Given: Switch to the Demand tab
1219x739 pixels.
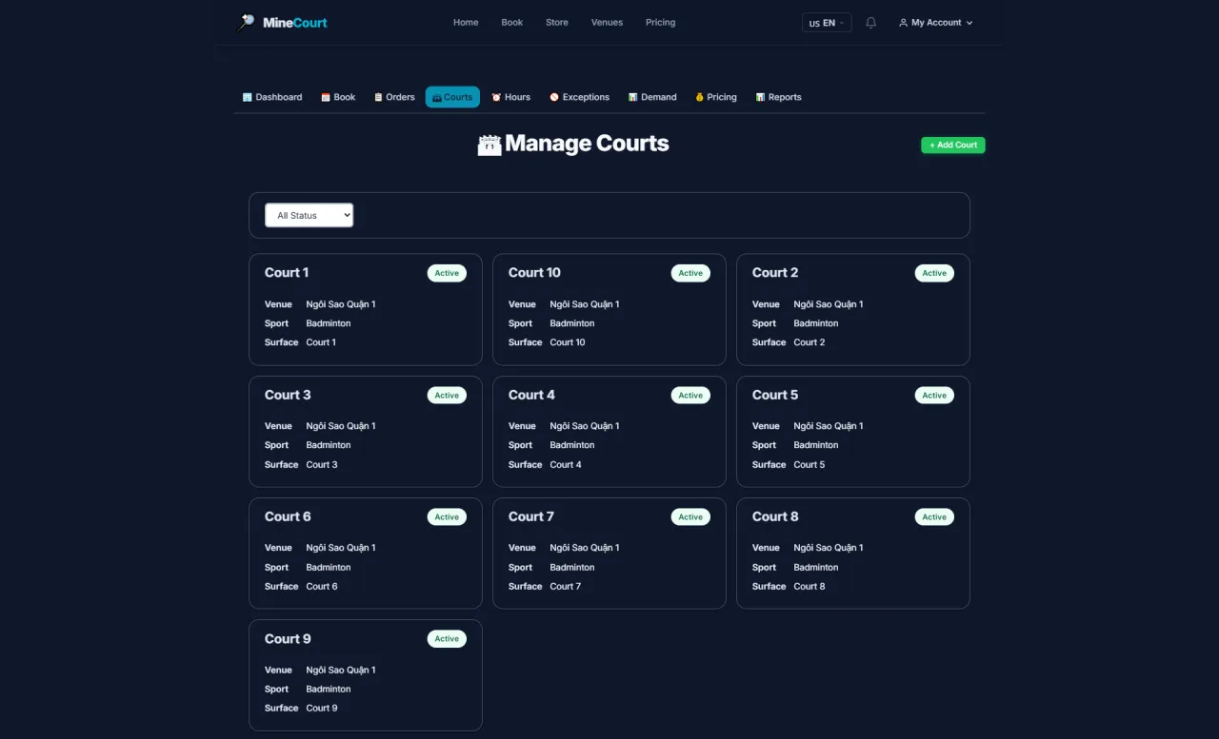Looking at the screenshot, I should click(652, 97).
